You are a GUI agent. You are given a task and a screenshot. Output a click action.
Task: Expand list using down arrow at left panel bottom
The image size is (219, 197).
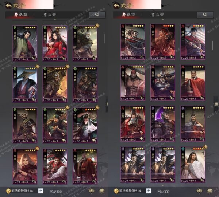coord(55,185)
